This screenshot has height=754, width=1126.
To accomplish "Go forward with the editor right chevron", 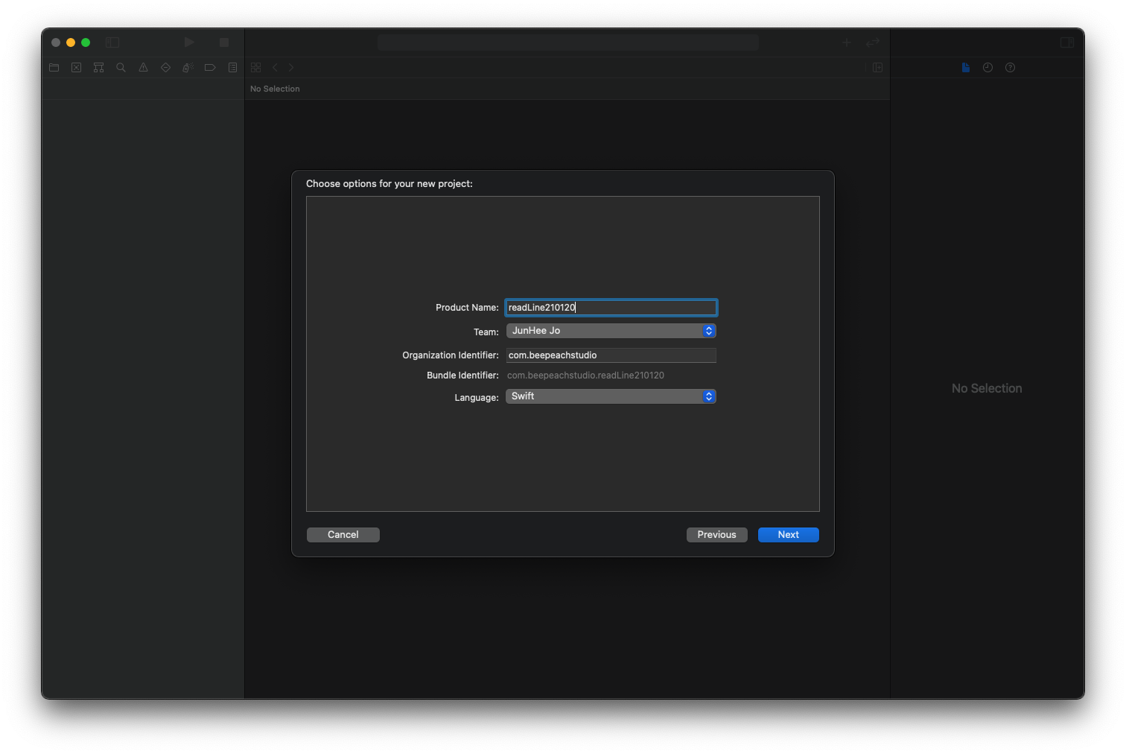I will click(291, 67).
